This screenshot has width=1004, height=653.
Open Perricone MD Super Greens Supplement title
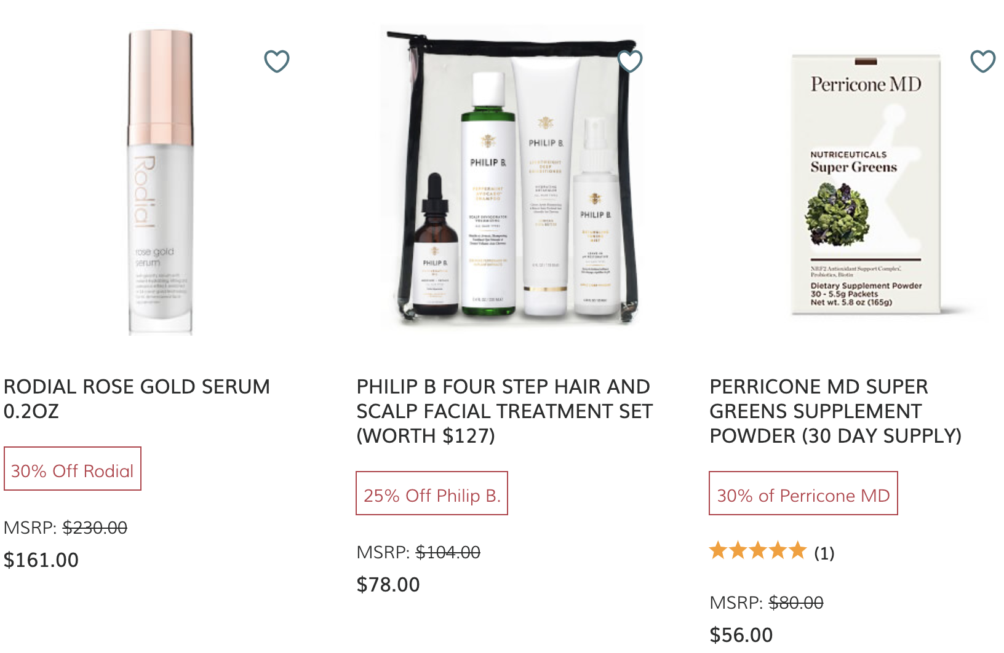click(x=835, y=411)
